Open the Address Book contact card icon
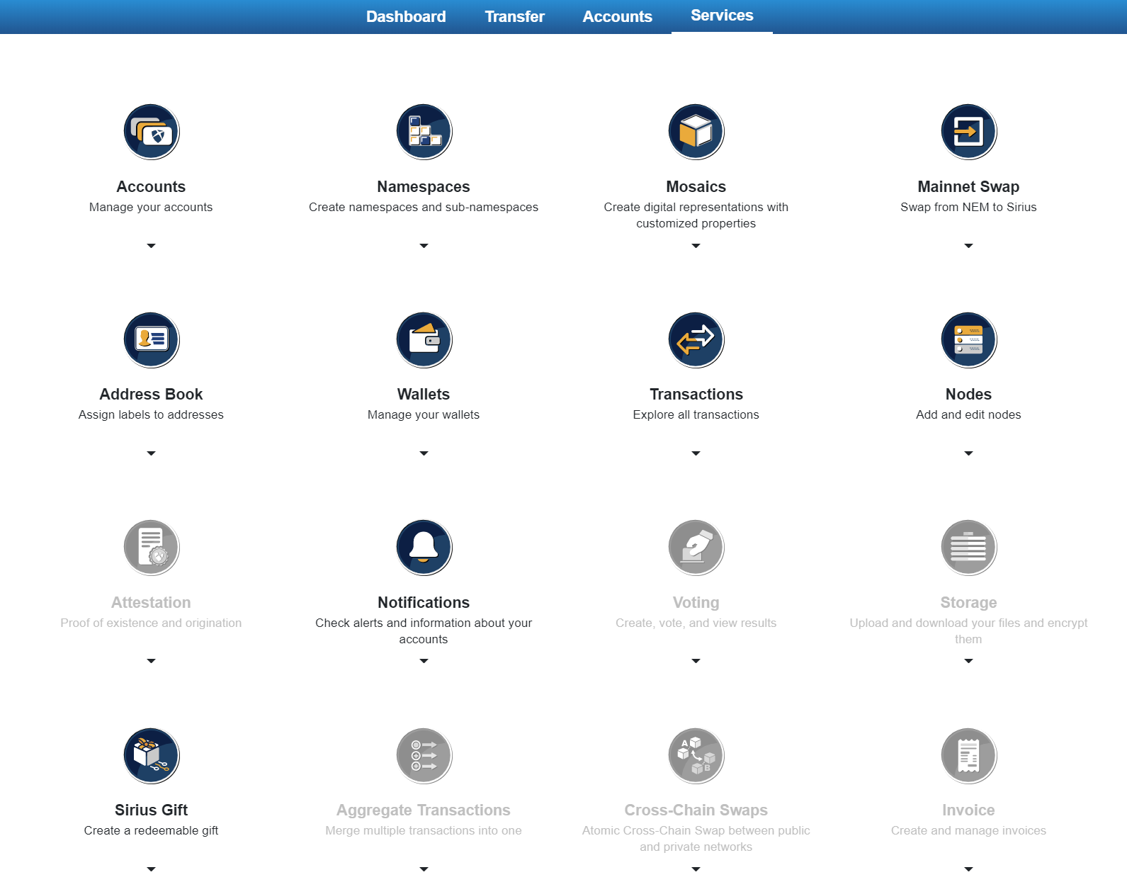The height and width of the screenshot is (882, 1127). click(151, 339)
